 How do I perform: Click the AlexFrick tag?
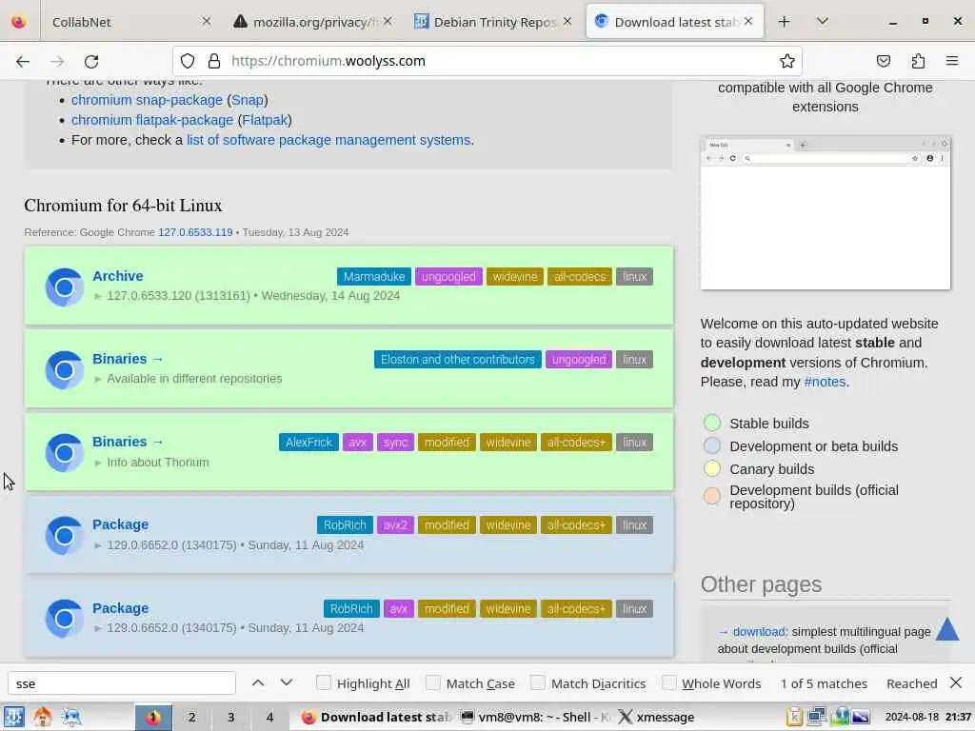coord(308,442)
